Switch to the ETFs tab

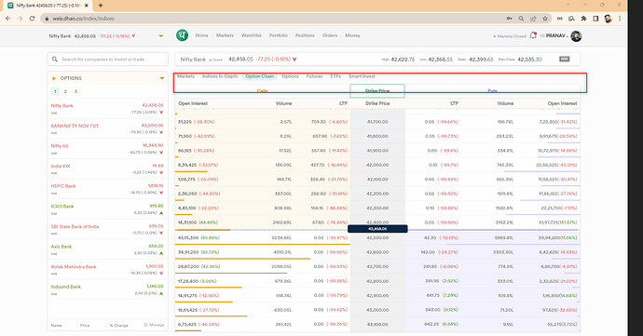(335, 76)
